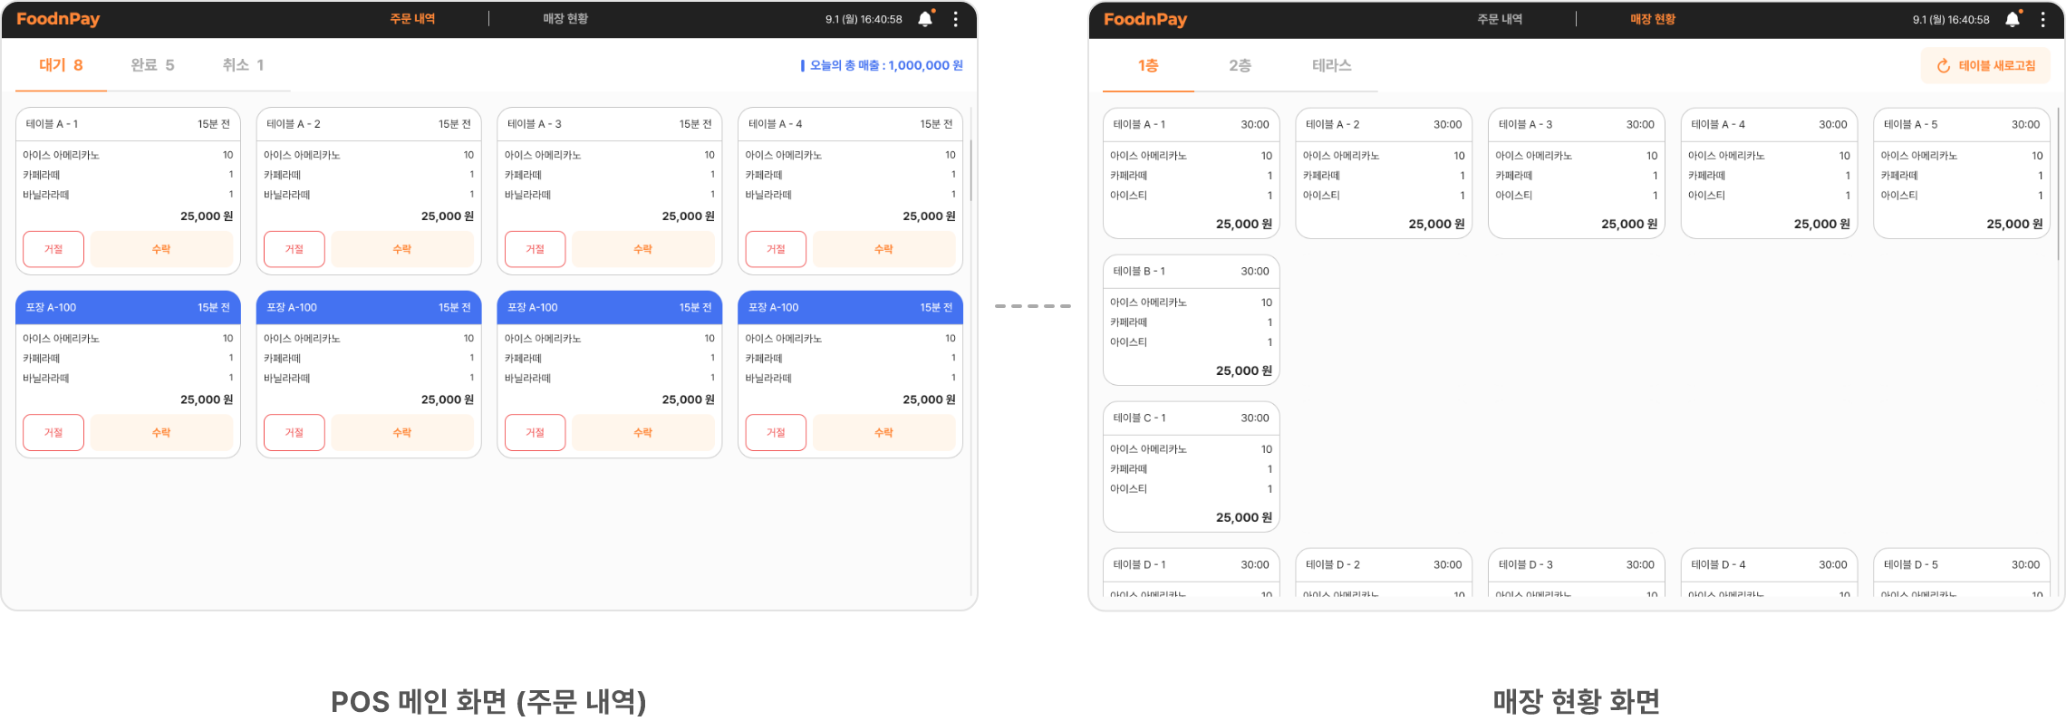Select the 1층 floor tab
2066x721 pixels.
pyautogui.click(x=1148, y=65)
